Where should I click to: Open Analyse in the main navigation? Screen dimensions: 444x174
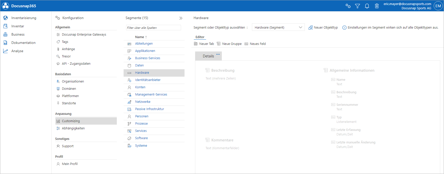pyautogui.click(x=17, y=51)
